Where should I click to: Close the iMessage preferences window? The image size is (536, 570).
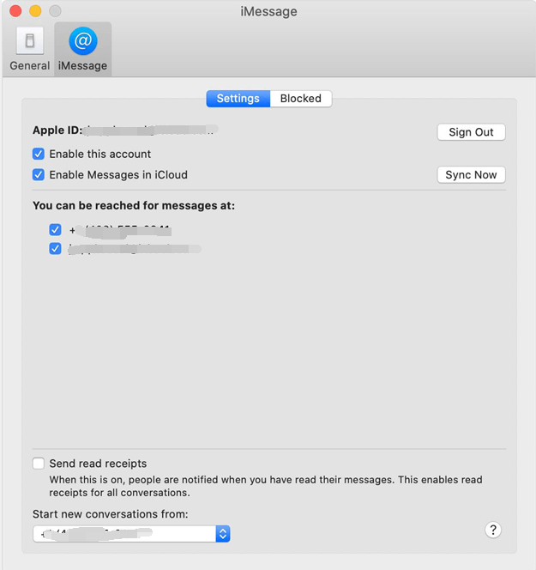pos(15,11)
